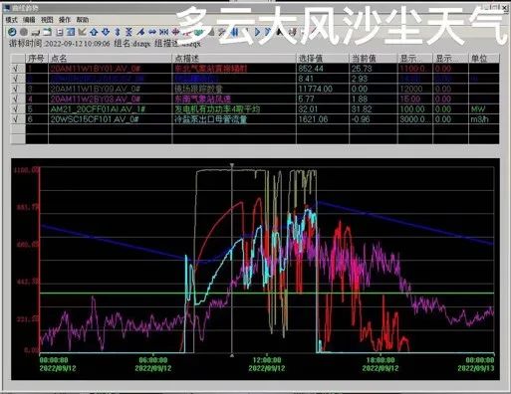Click the 当前值 column header
The image size is (511, 394).
[x=364, y=59]
